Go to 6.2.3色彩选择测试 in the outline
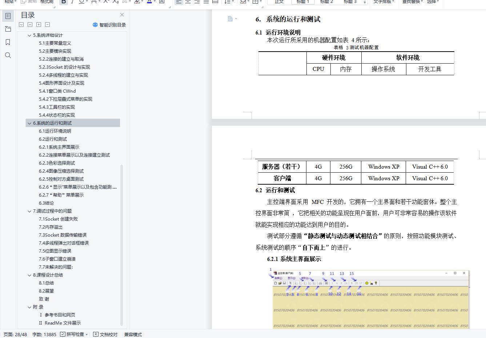The width and height of the screenshot is (486, 338). [x=57, y=163]
